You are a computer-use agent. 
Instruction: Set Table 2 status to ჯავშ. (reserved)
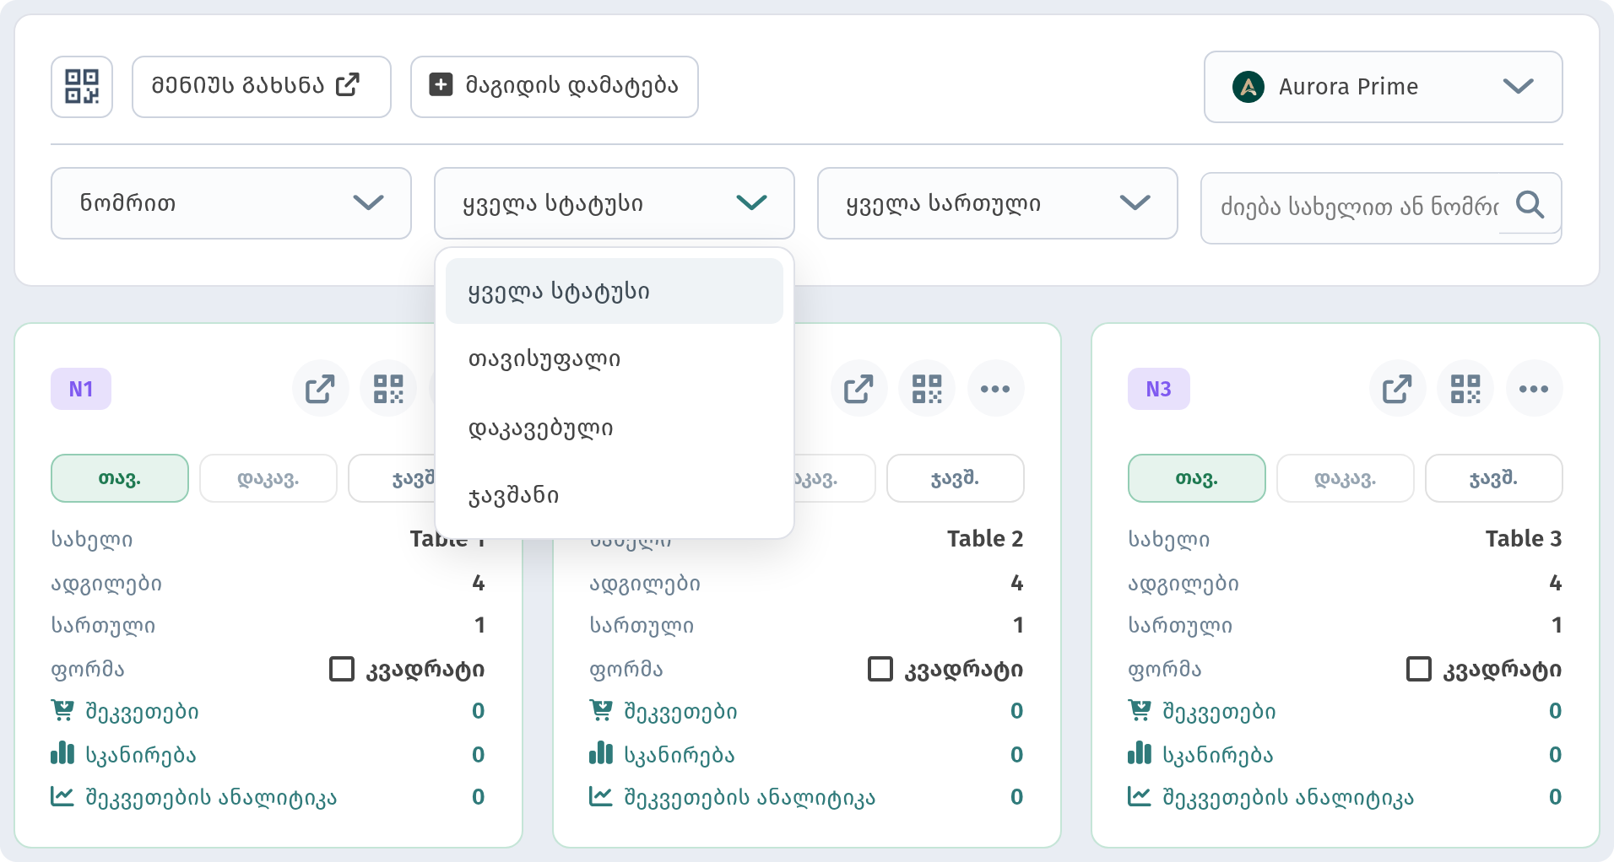click(956, 478)
